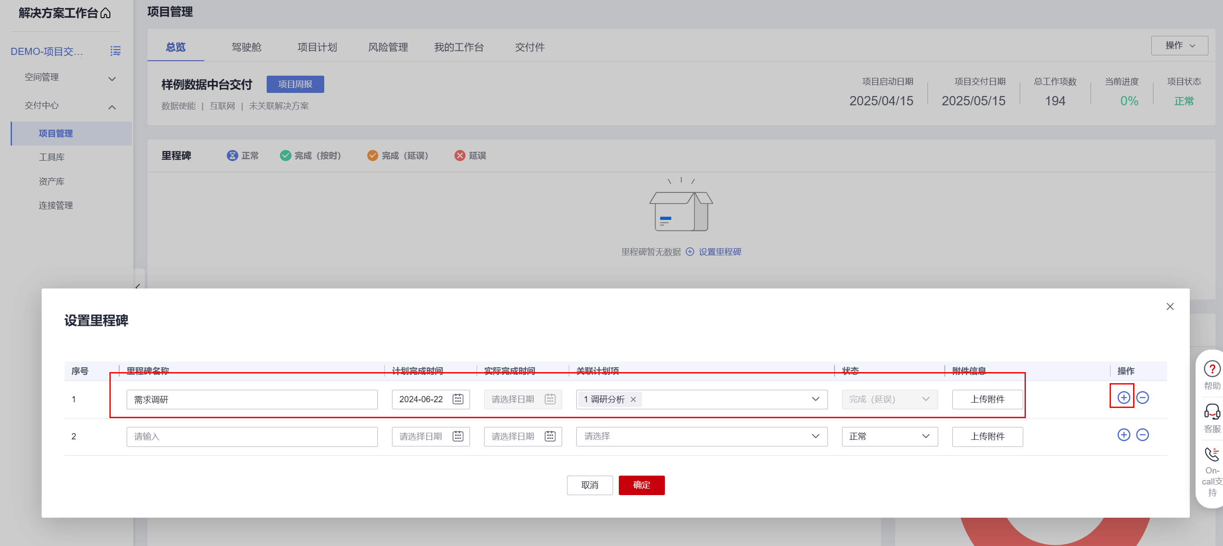Switch to the 项目计划 tab
1223x546 pixels.
(317, 47)
